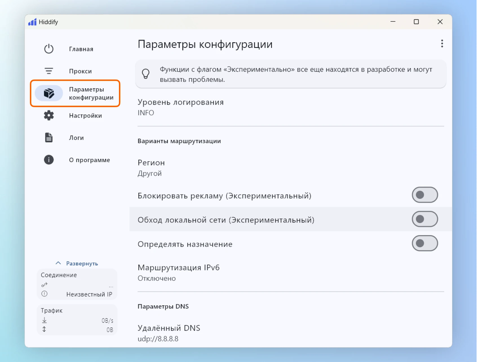The width and height of the screenshot is (478, 362).
Task: Click the warning icon near Неизвестный IP
Action: [44, 294]
